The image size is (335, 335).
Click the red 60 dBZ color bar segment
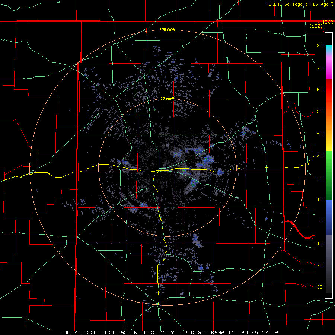[x=329, y=89]
